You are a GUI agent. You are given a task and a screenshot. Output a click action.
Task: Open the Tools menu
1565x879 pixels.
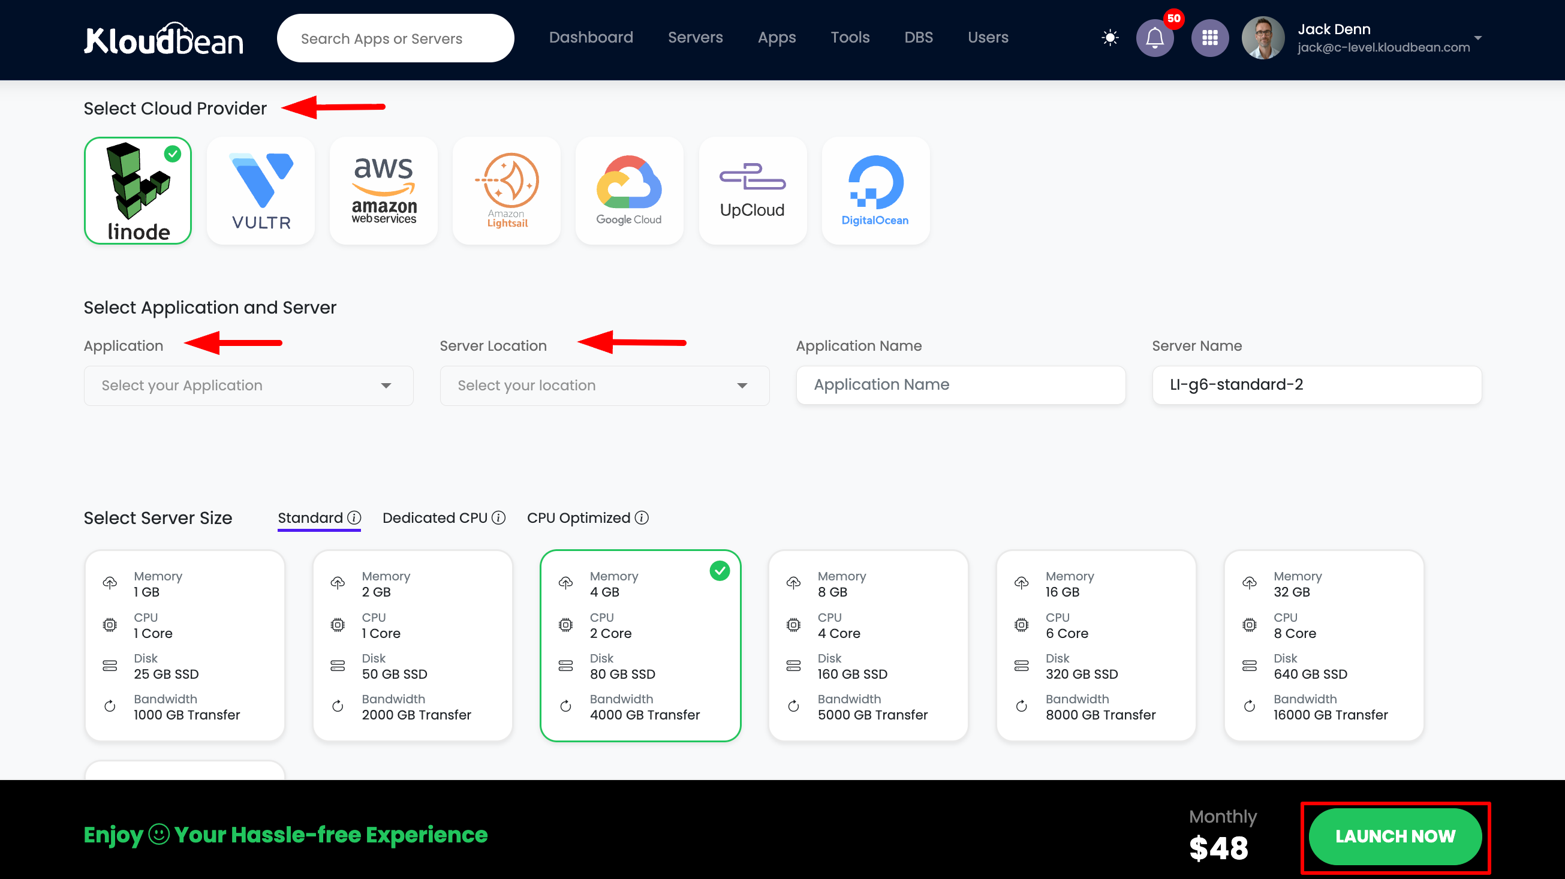850,38
